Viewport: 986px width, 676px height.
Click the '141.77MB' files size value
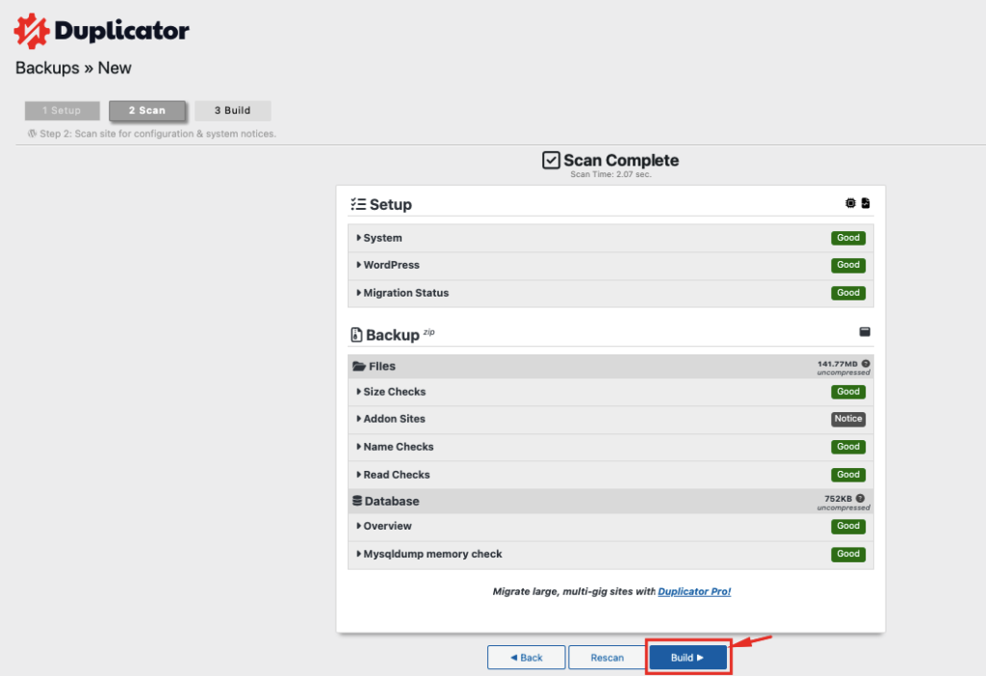point(837,364)
